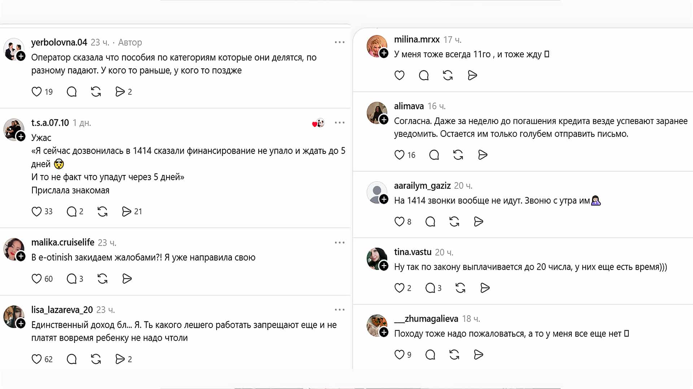Viewport: 693px width, 389px height.
Task: Like yerbolovna.04's comment about пособия
Action: click(36, 92)
